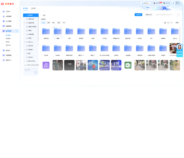Viewport: 184px width, 158px height.
Task: Open the green Word document file icon
Action: tap(128, 65)
